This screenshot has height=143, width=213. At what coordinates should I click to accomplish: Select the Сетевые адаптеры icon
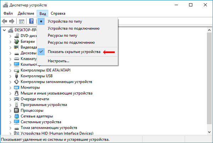pyautogui.click(x=17, y=116)
